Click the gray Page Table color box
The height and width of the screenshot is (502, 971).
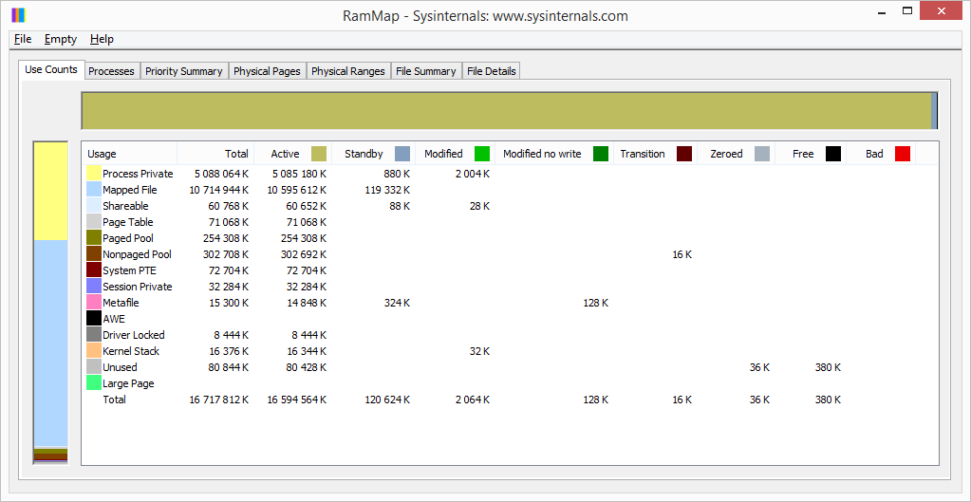point(94,222)
